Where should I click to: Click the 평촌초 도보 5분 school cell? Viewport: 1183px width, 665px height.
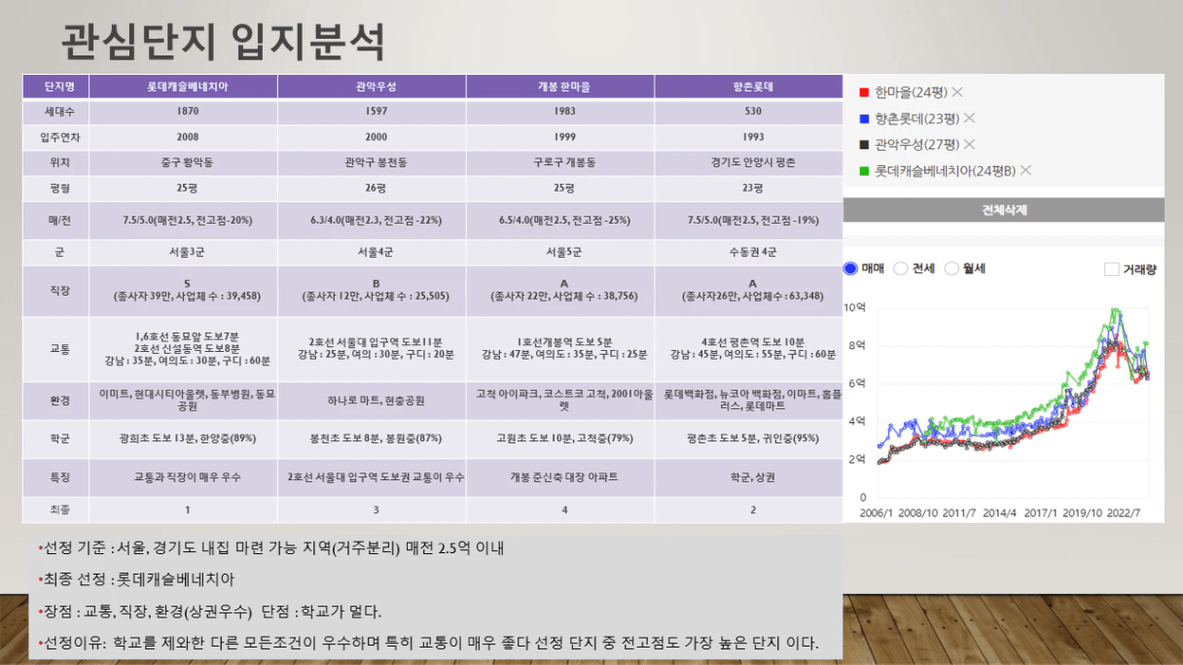coord(750,438)
